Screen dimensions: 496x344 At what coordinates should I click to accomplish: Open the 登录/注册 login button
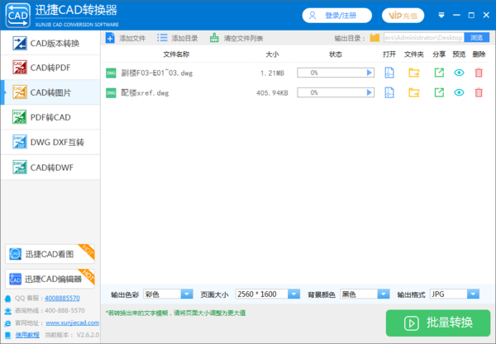point(337,16)
